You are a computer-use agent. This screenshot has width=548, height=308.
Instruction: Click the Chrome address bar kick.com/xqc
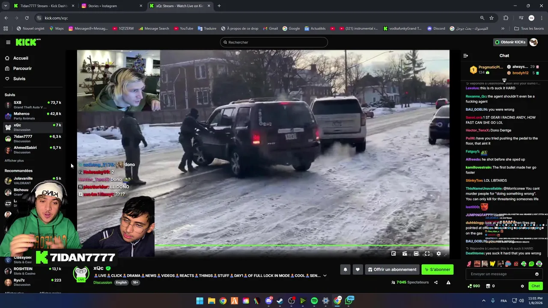257,18
